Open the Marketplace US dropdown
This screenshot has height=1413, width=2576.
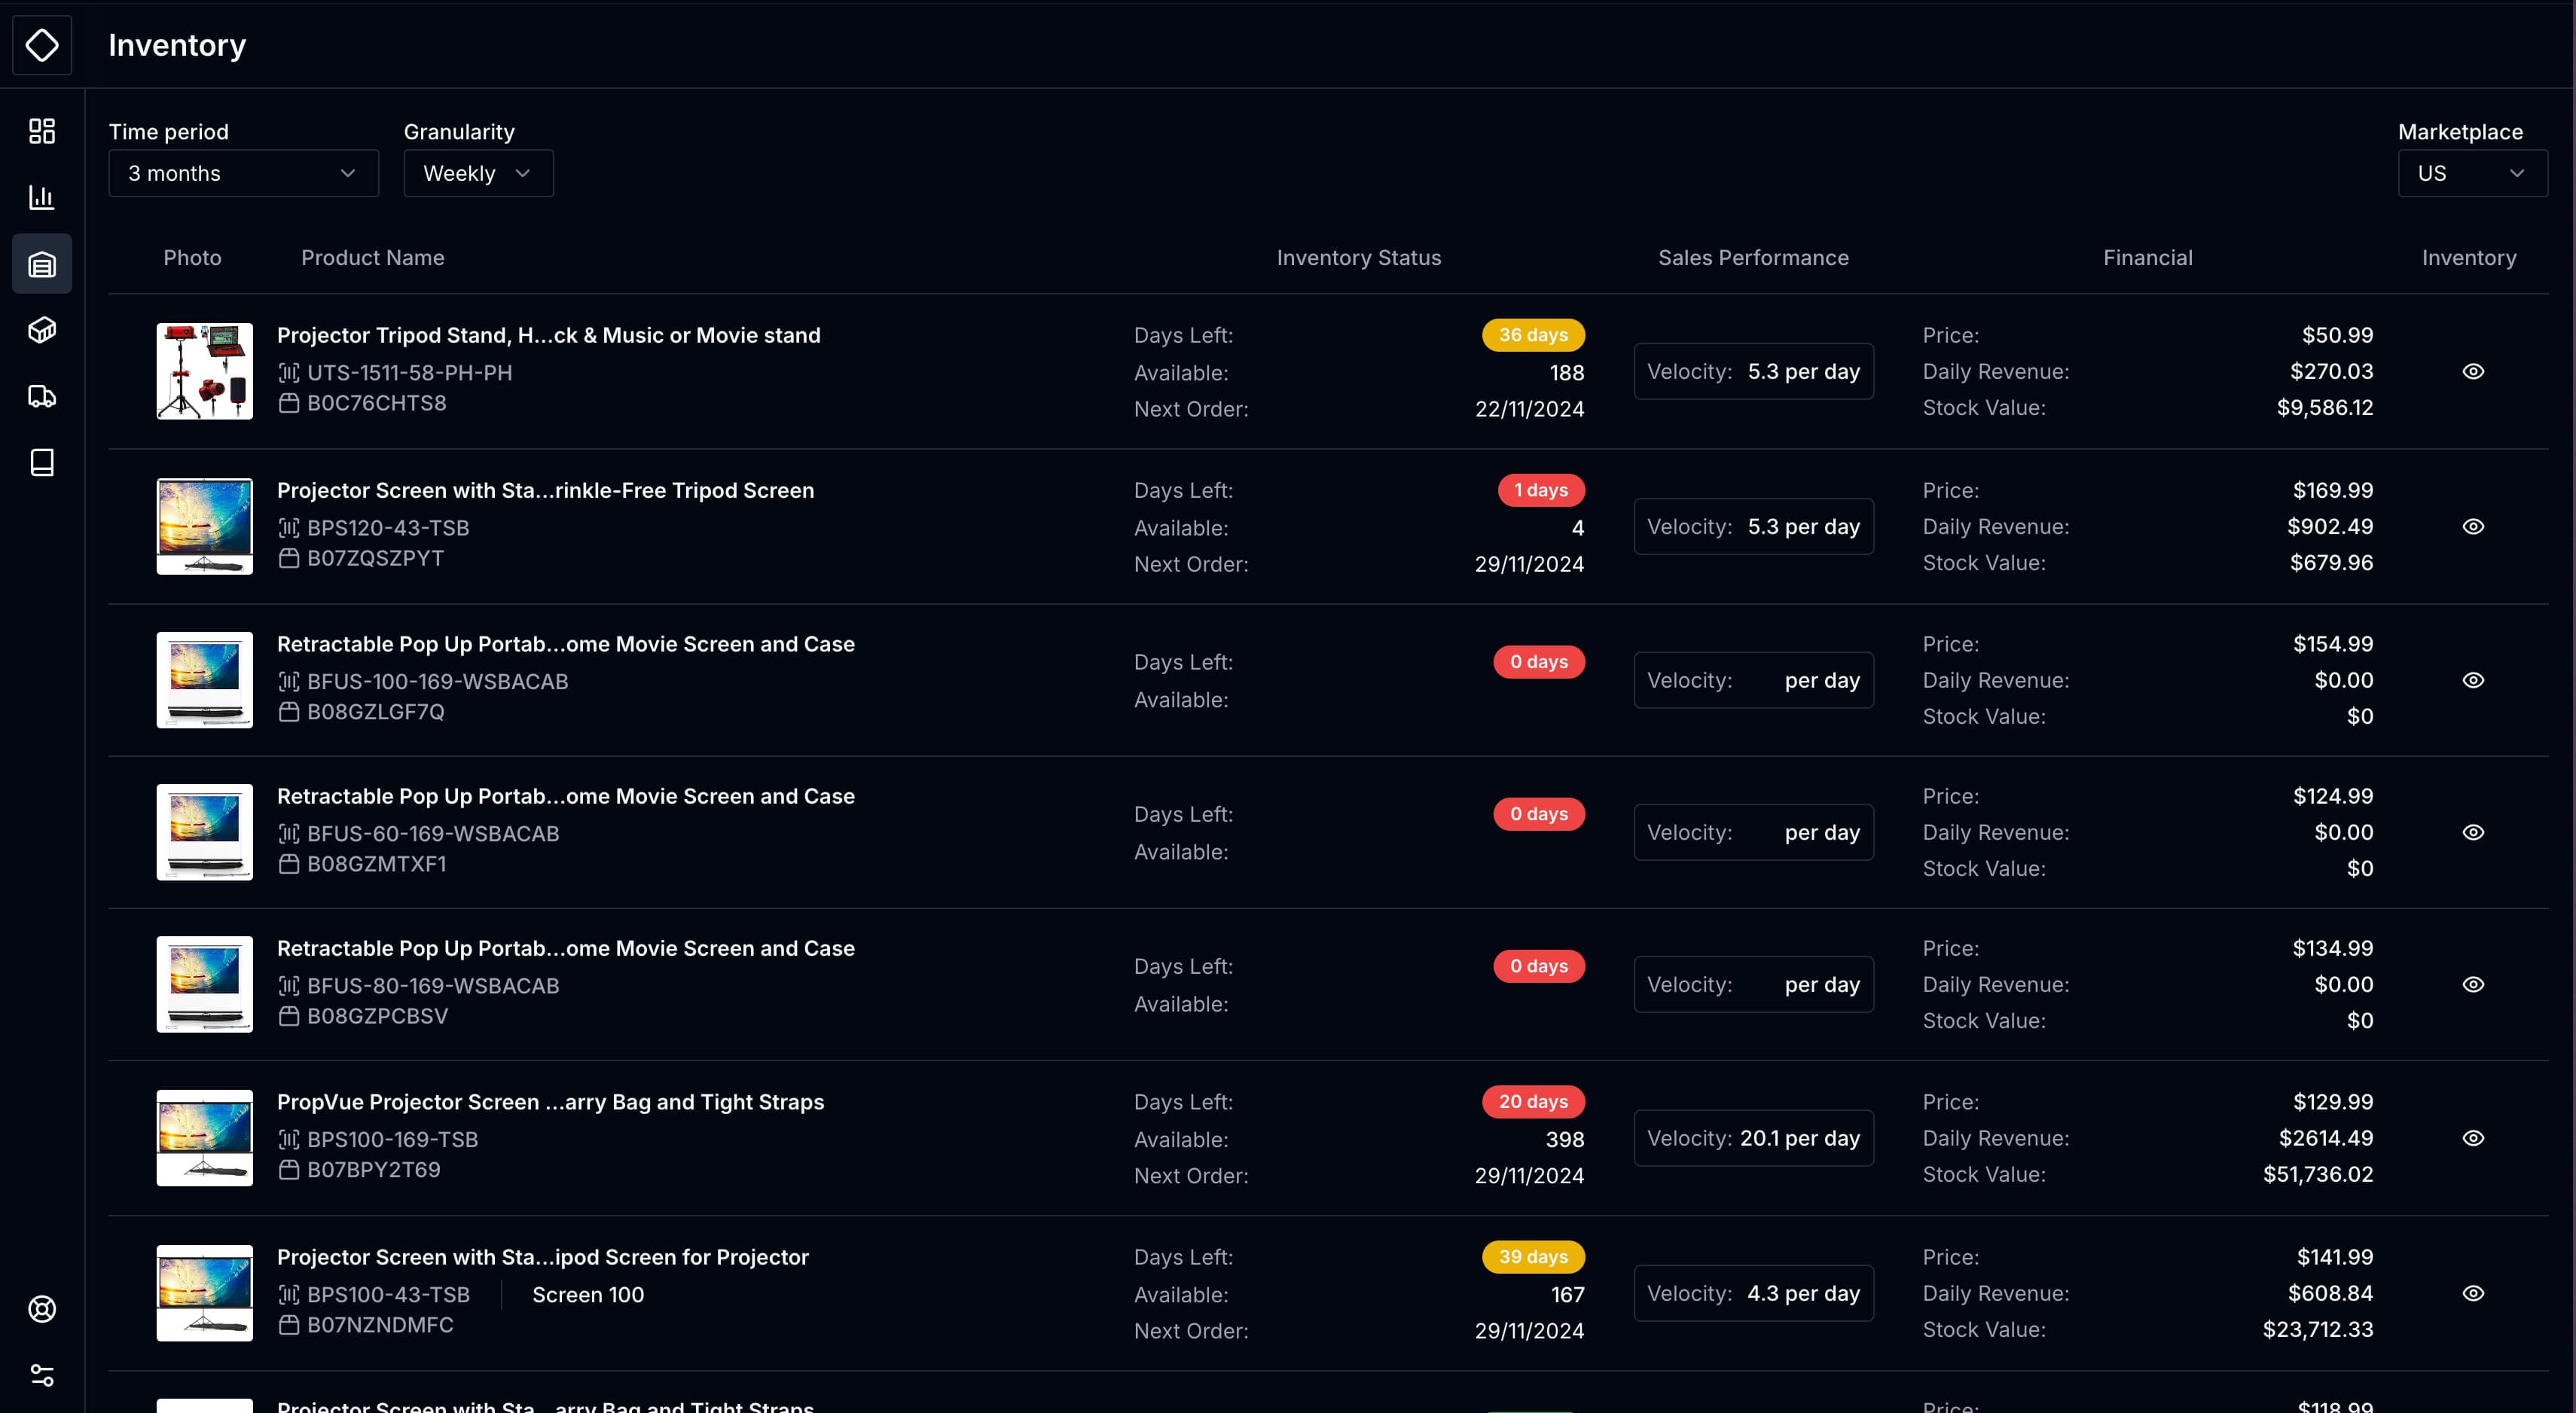(x=2472, y=173)
